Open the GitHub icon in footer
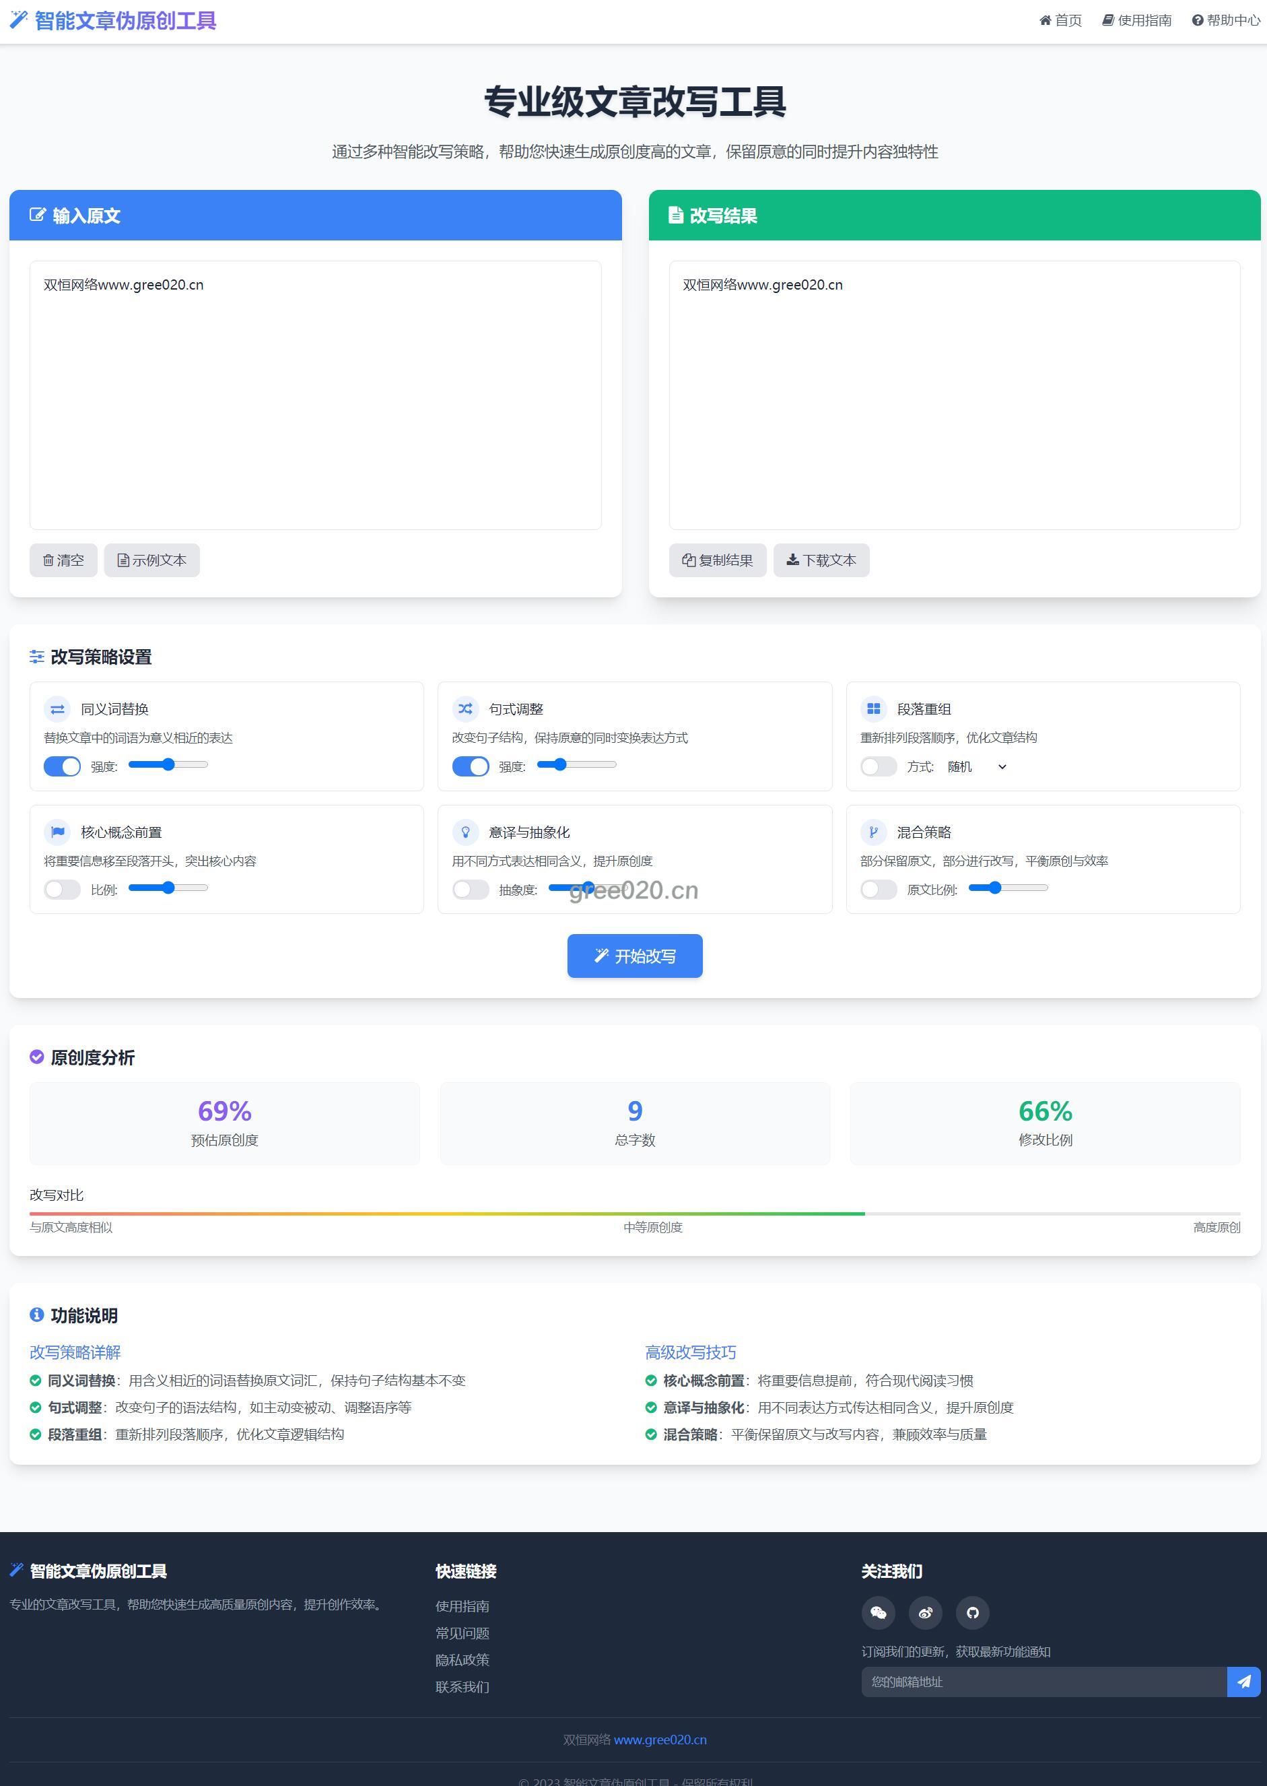Screen dimensions: 1267x1786 [x=972, y=1612]
